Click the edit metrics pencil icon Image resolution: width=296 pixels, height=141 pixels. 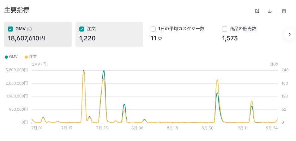coord(257,11)
